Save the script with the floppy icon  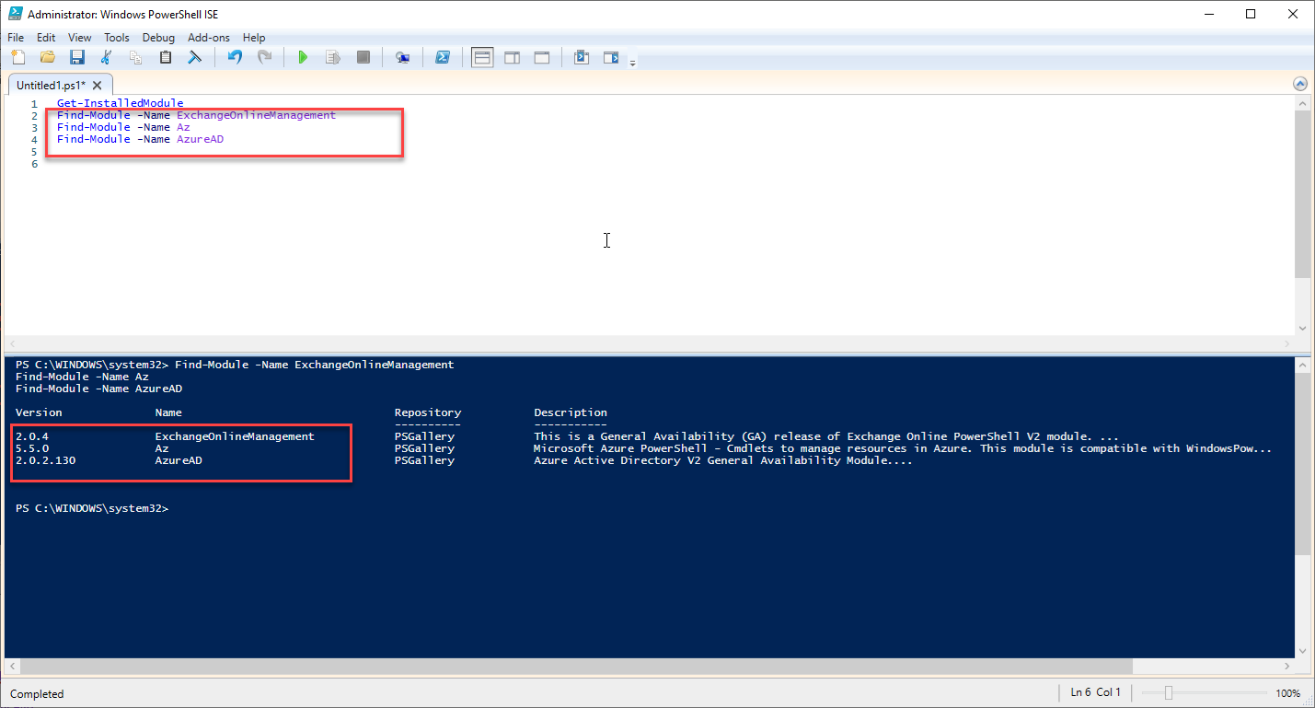pos(77,58)
